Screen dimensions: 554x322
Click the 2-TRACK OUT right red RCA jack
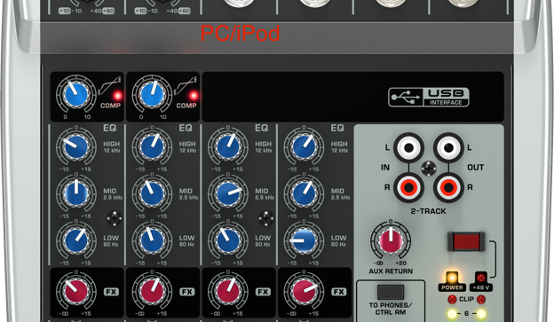point(448,187)
